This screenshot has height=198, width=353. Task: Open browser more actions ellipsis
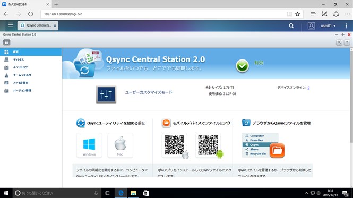(x=347, y=14)
